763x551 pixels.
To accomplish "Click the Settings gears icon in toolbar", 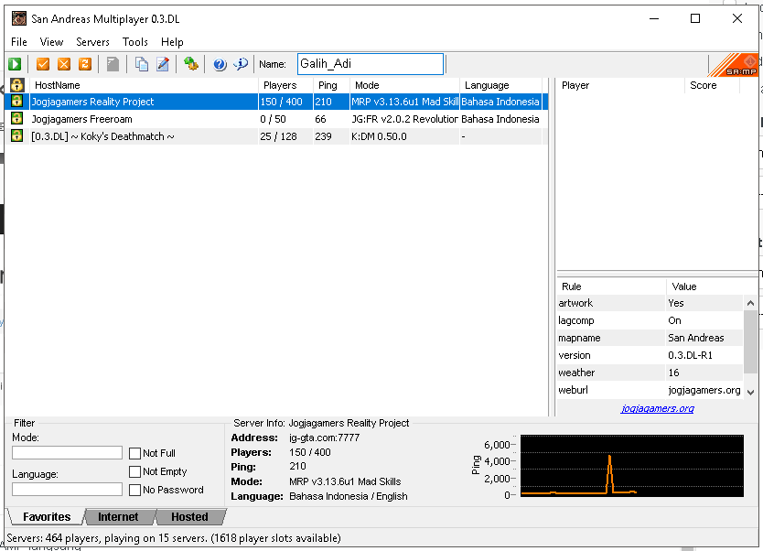I will click(x=190, y=64).
